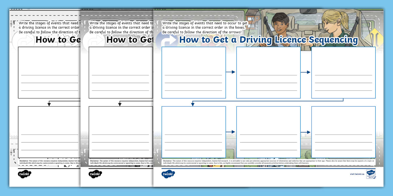Click the How to Get a Driving Licence title

[268, 40]
